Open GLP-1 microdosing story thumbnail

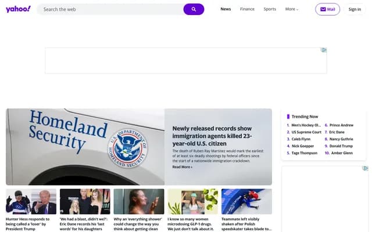pyautogui.click(x=192, y=201)
